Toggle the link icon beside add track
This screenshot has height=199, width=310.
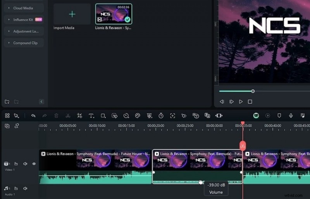(x=17, y=126)
